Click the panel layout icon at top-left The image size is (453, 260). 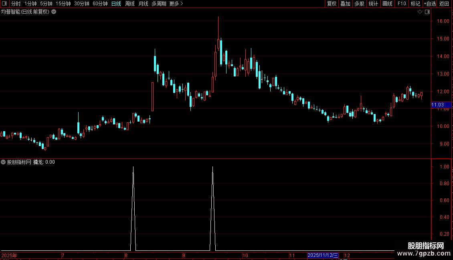point(4,4)
